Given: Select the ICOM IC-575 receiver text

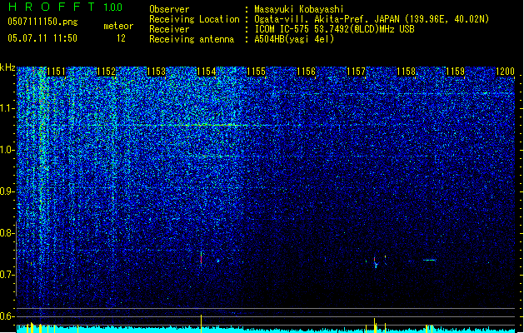Looking at the screenshot, I should click(x=335, y=29).
